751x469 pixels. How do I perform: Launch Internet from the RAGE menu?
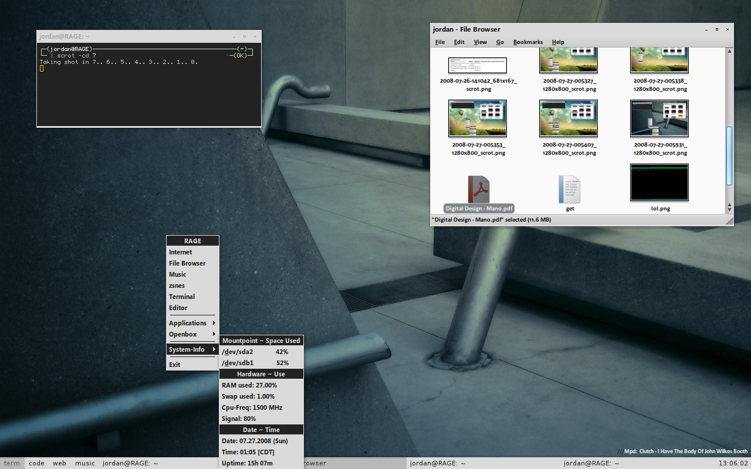point(192,252)
